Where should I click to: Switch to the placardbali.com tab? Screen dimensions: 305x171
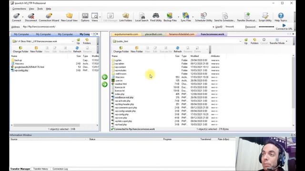coord(153,34)
